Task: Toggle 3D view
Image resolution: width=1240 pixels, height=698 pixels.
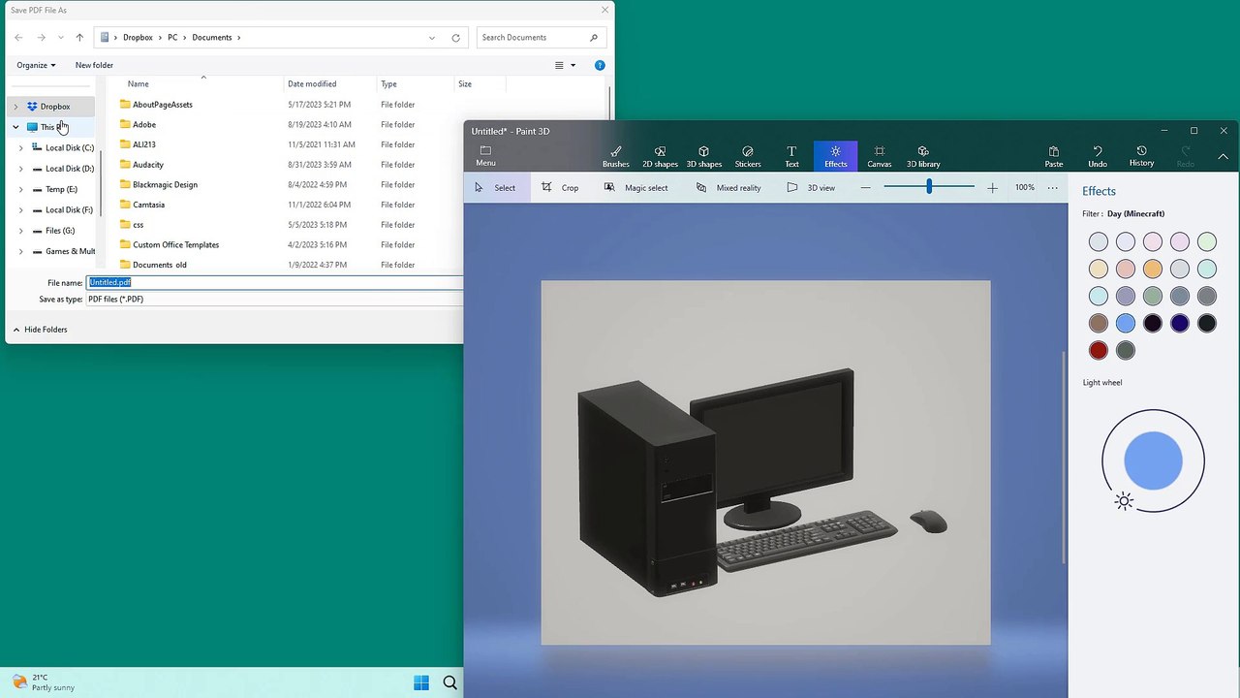Action: (x=811, y=187)
